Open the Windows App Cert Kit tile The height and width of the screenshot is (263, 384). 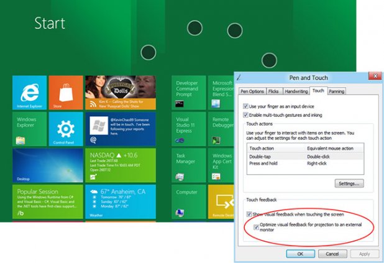pos(221,165)
